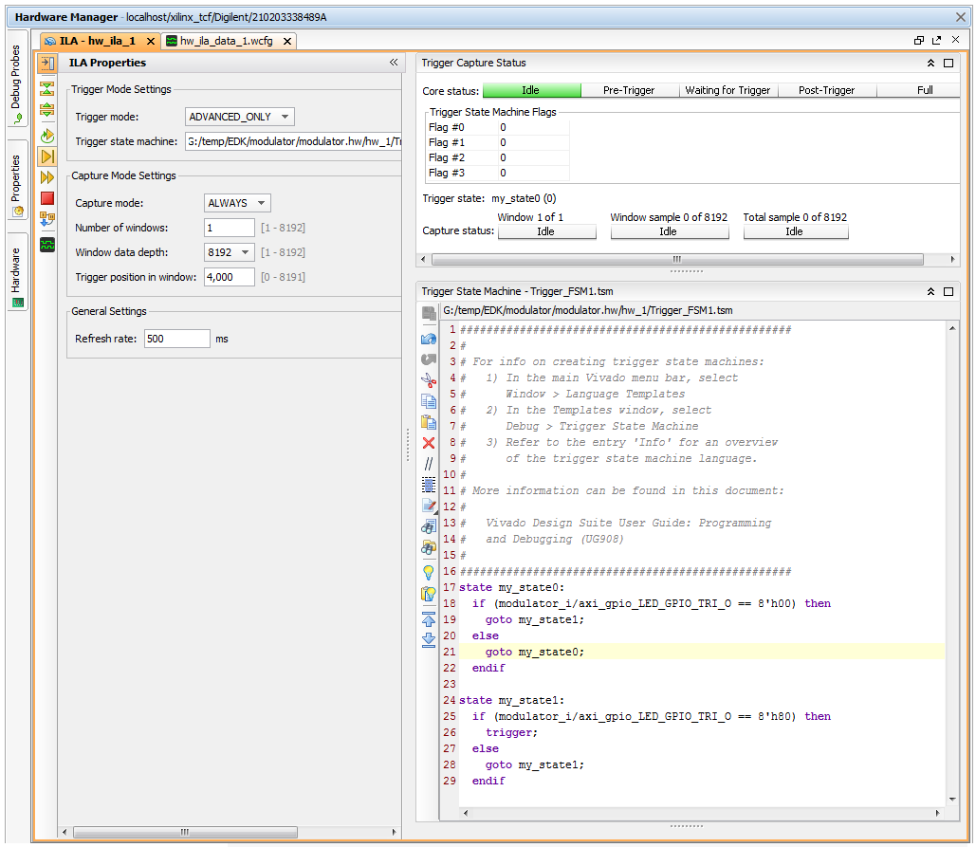Run trigger for this ILA core
Viewport: 976px width, 847px height.
[47, 157]
